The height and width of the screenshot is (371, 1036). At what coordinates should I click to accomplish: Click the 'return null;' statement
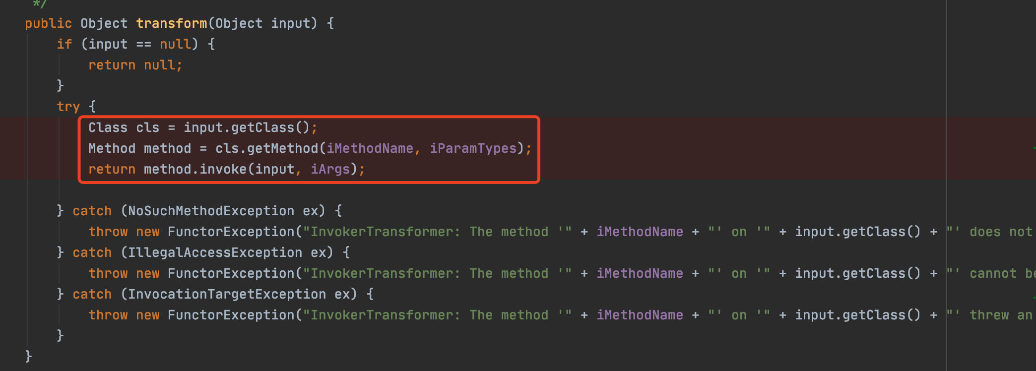135,65
